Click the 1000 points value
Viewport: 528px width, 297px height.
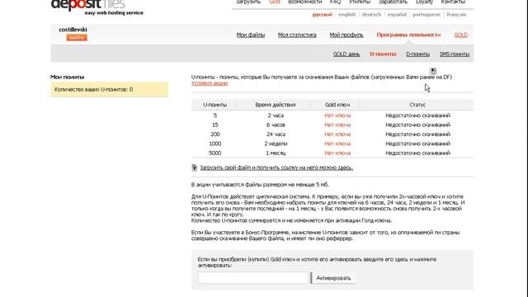click(214, 144)
